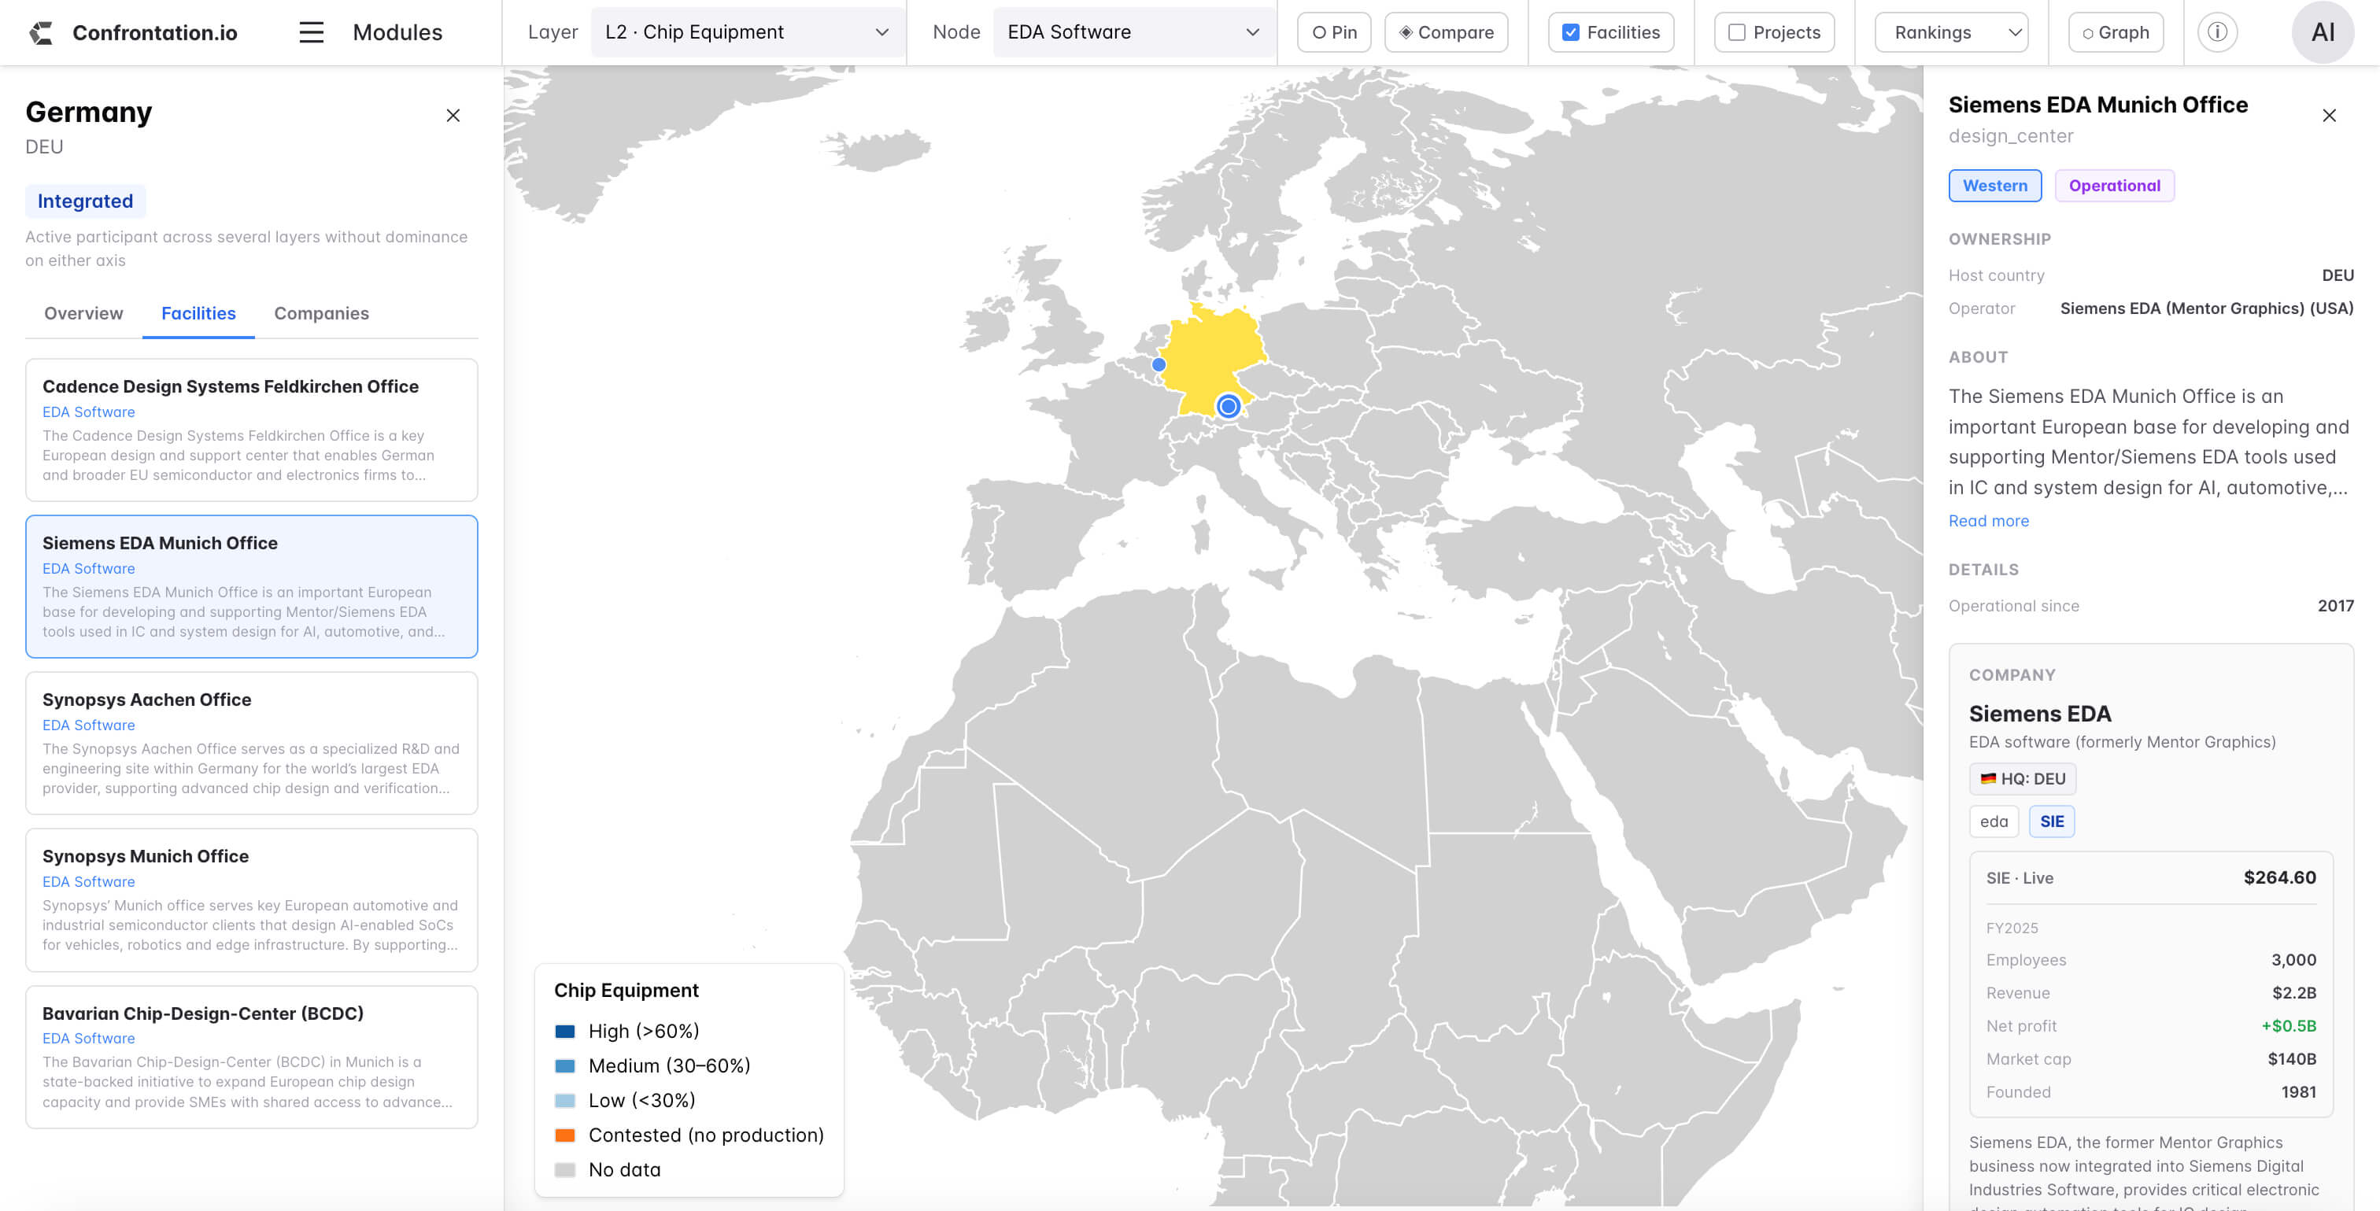Expand the Rankings dropdown

[1951, 32]
